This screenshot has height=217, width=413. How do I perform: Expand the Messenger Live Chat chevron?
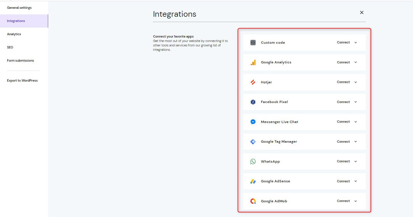(x=355, y=122)
